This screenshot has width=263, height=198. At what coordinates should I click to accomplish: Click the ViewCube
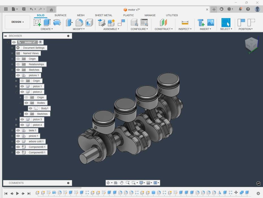[251, 44]
